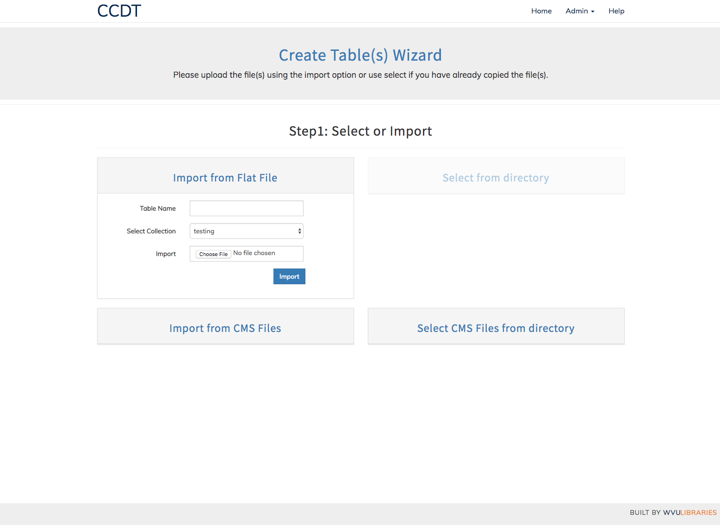Click the Table Name label
Image resolution: width=720 pixels, height=525 pixels.
pos(158,208)
